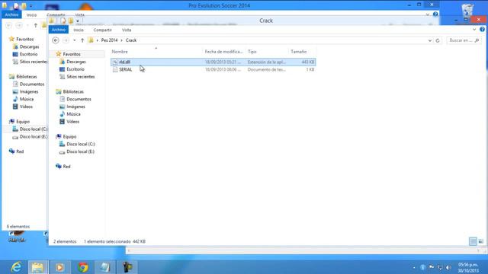Image resolution: width=488 pixels, height=274 pixels.
Task: Sort by the Fecha de modificación column
Action: pyautogui.click(x=223, y=52)
